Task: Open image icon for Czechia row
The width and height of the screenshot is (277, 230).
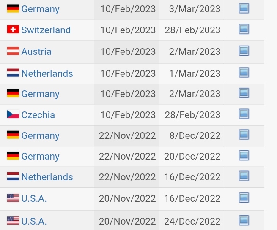Action: tap(244, 114)
